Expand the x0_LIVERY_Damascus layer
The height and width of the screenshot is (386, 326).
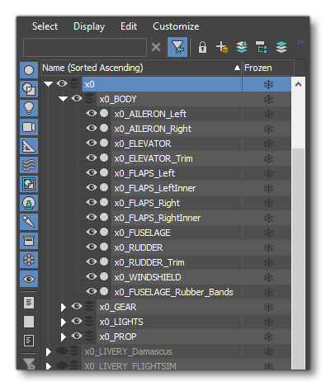coord(49,352)
